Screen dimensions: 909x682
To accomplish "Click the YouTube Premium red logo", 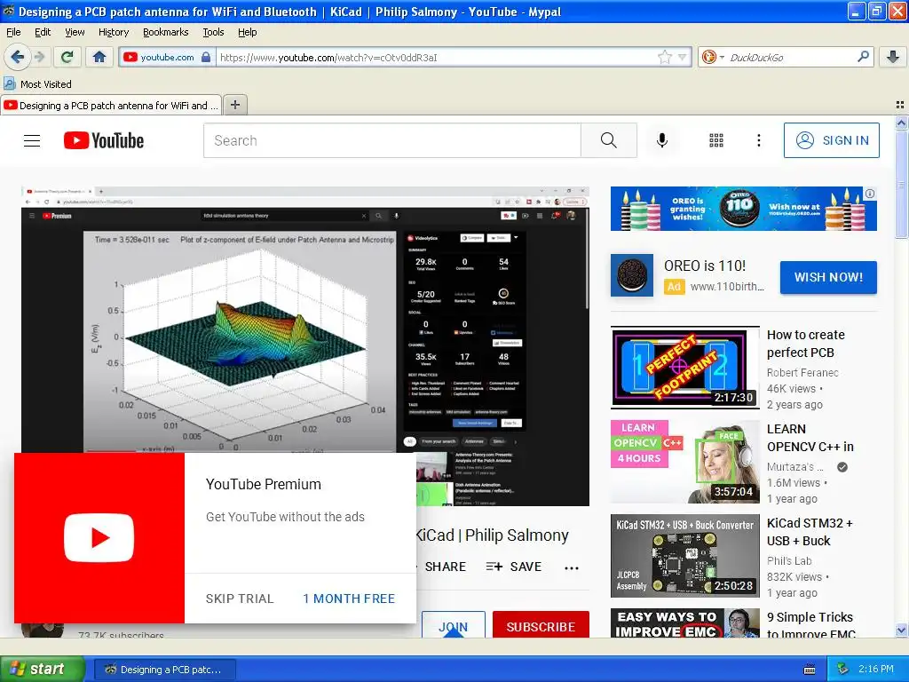I will coord(99,537).
